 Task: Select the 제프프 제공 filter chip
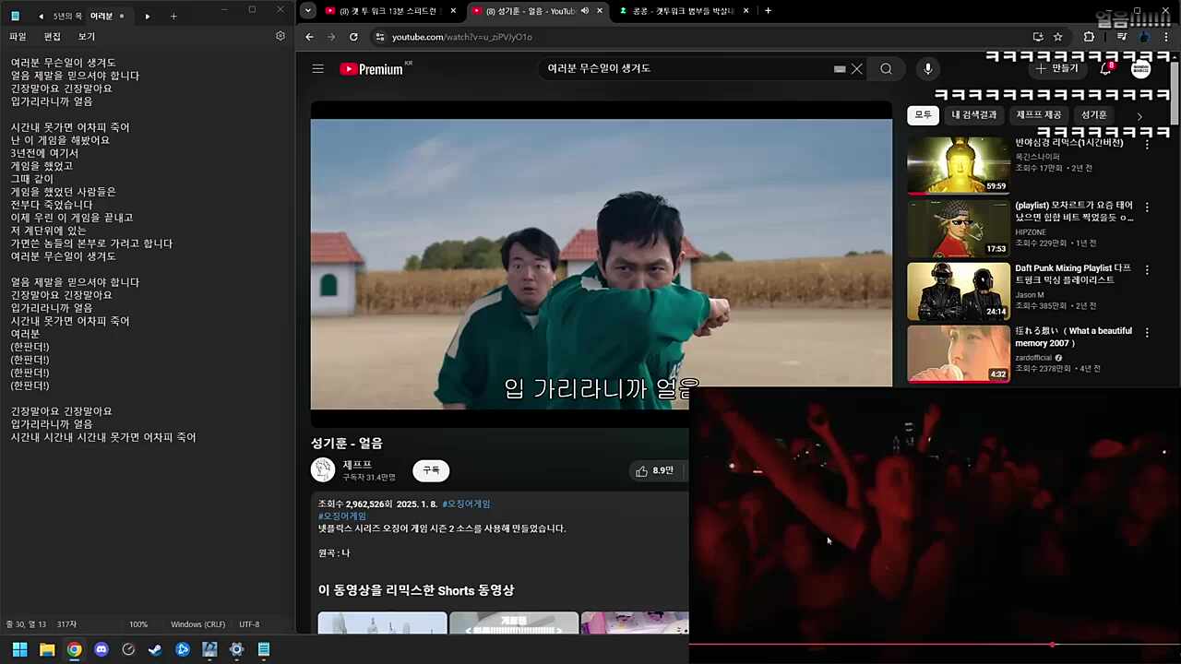tap(1039, 115)
